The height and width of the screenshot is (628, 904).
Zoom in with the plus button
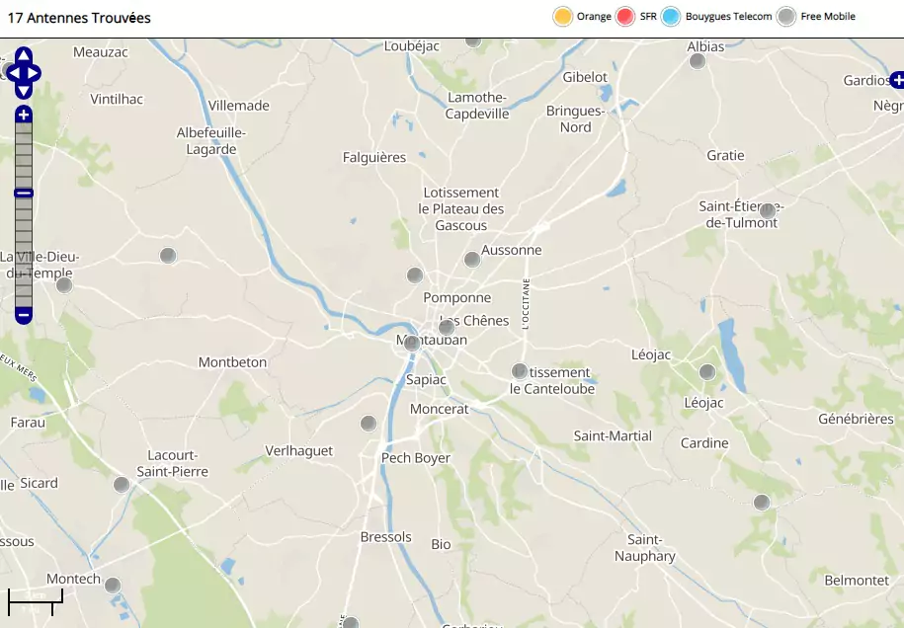(24, 115)
